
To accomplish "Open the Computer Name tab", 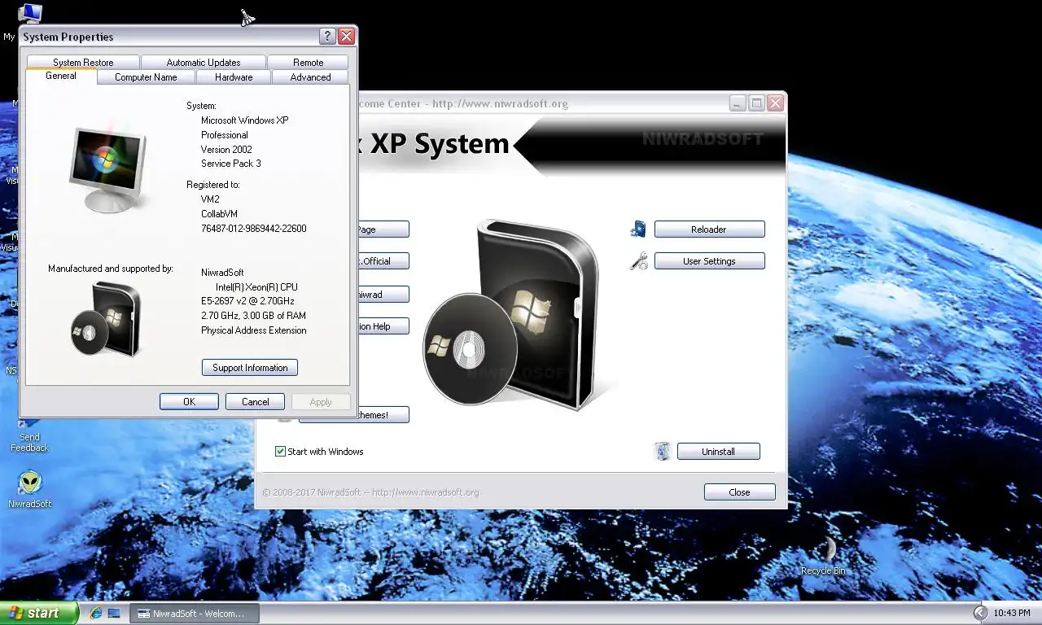I will pyautogui.click(x=146, y=77).
